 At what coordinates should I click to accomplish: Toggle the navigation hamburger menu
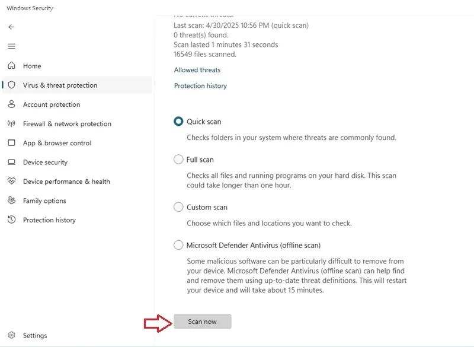coord(11,46)
